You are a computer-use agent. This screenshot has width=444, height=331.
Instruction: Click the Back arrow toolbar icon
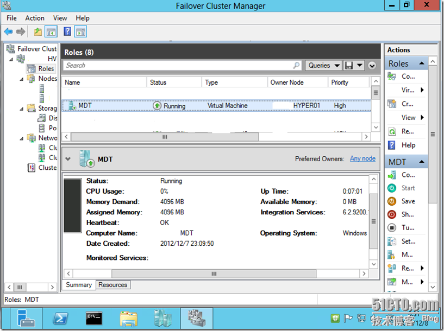point(8,31)
